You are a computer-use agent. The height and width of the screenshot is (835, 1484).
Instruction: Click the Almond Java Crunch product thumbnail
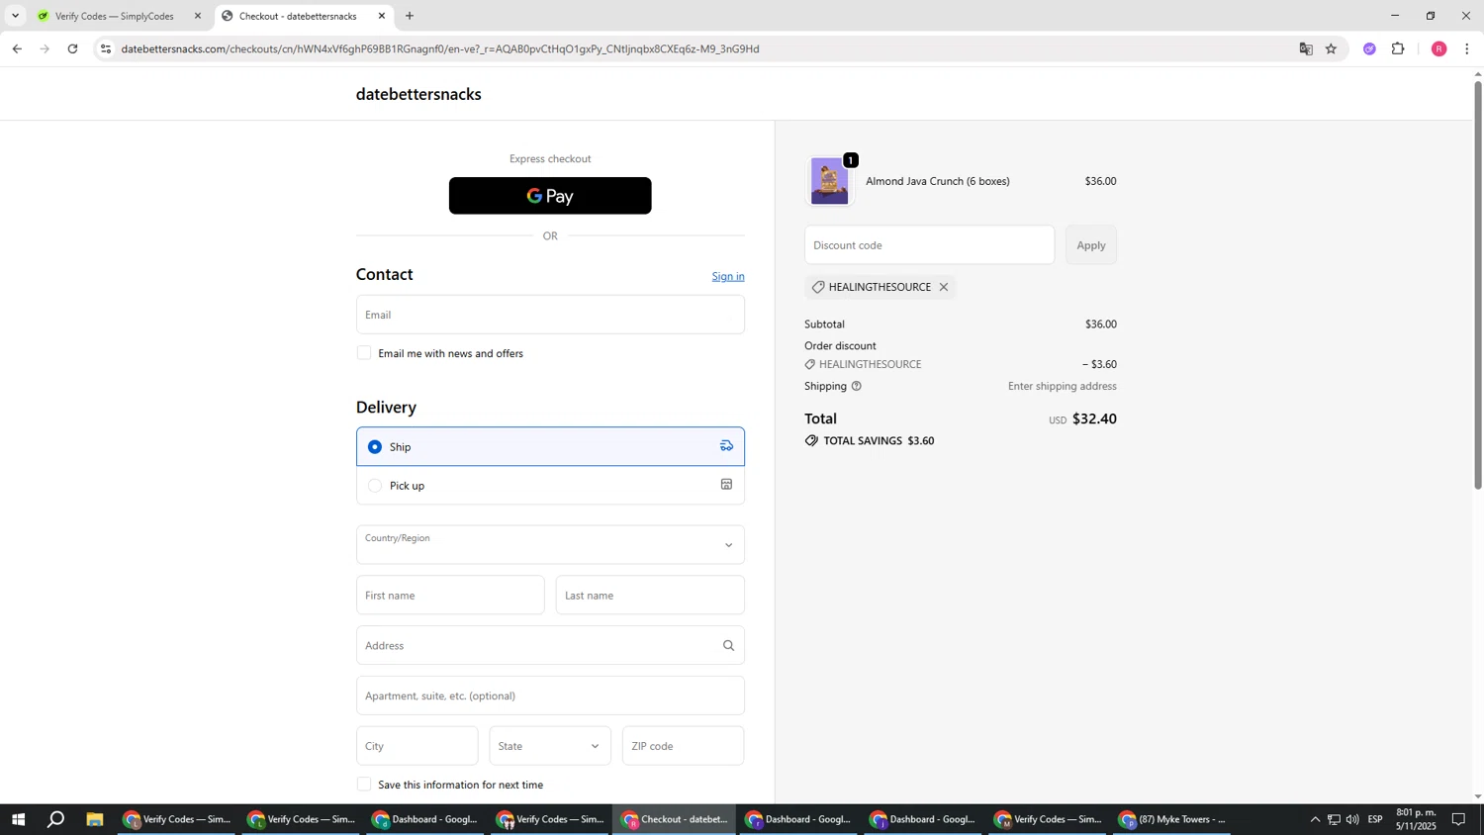tap(829, 181)
